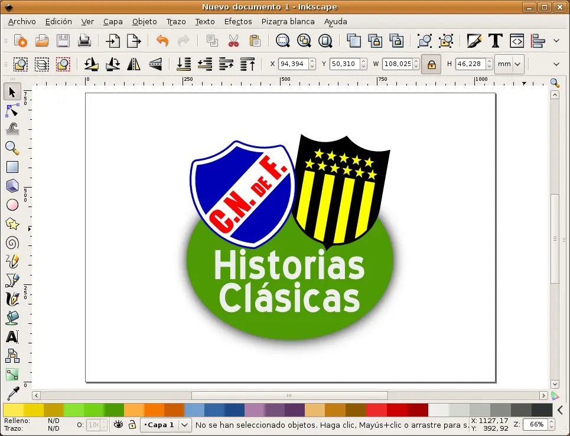Image resolution: width=570 pixels, height=436 pixels.
Task: Paste from clipboard icon
Action: tap(255, 41)
